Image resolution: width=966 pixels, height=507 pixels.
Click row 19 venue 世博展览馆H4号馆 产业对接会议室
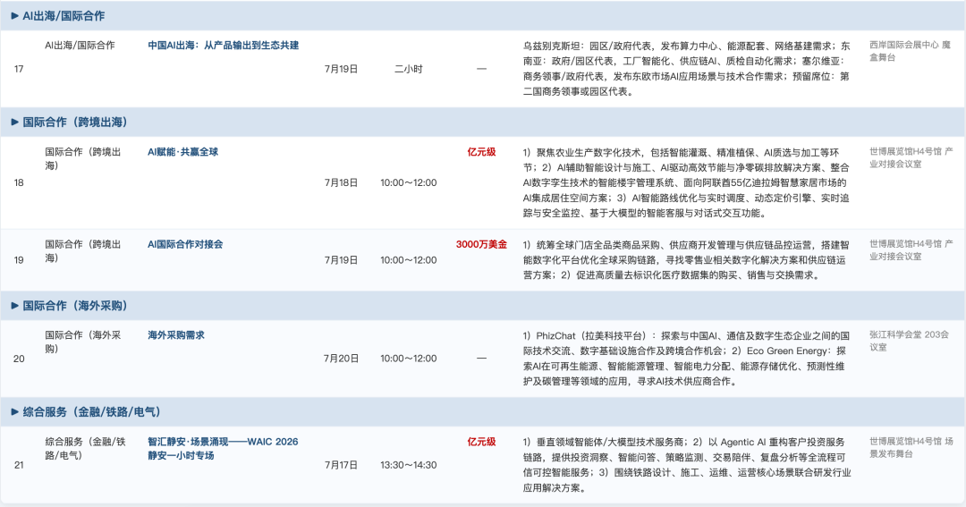pyautogui.click(x=911, y=250)
